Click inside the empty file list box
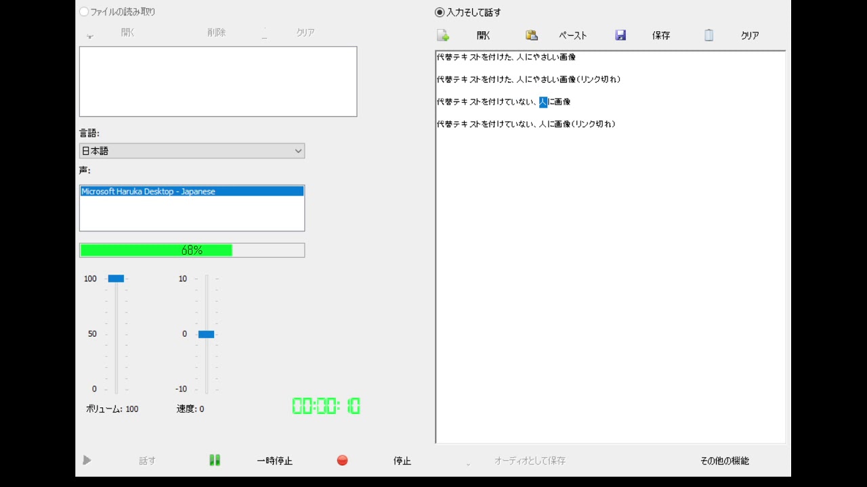This screenshot has height=487, width=867. (218, 82)
